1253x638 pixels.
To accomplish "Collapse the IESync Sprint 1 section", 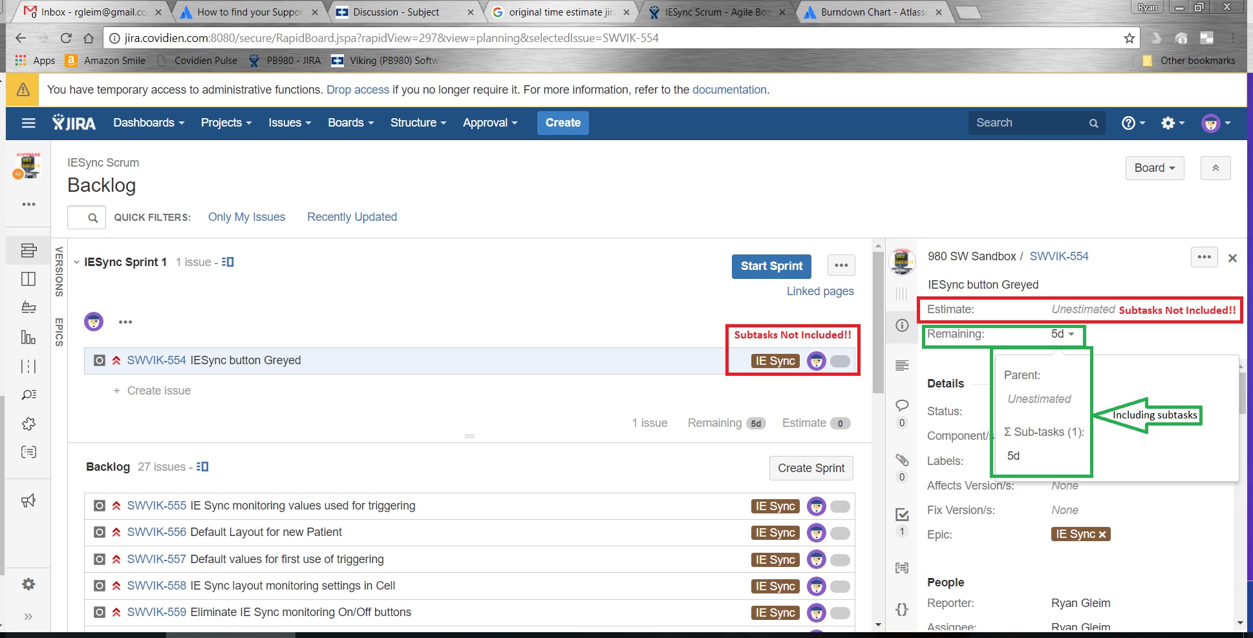I will click(x=76, y=262).
